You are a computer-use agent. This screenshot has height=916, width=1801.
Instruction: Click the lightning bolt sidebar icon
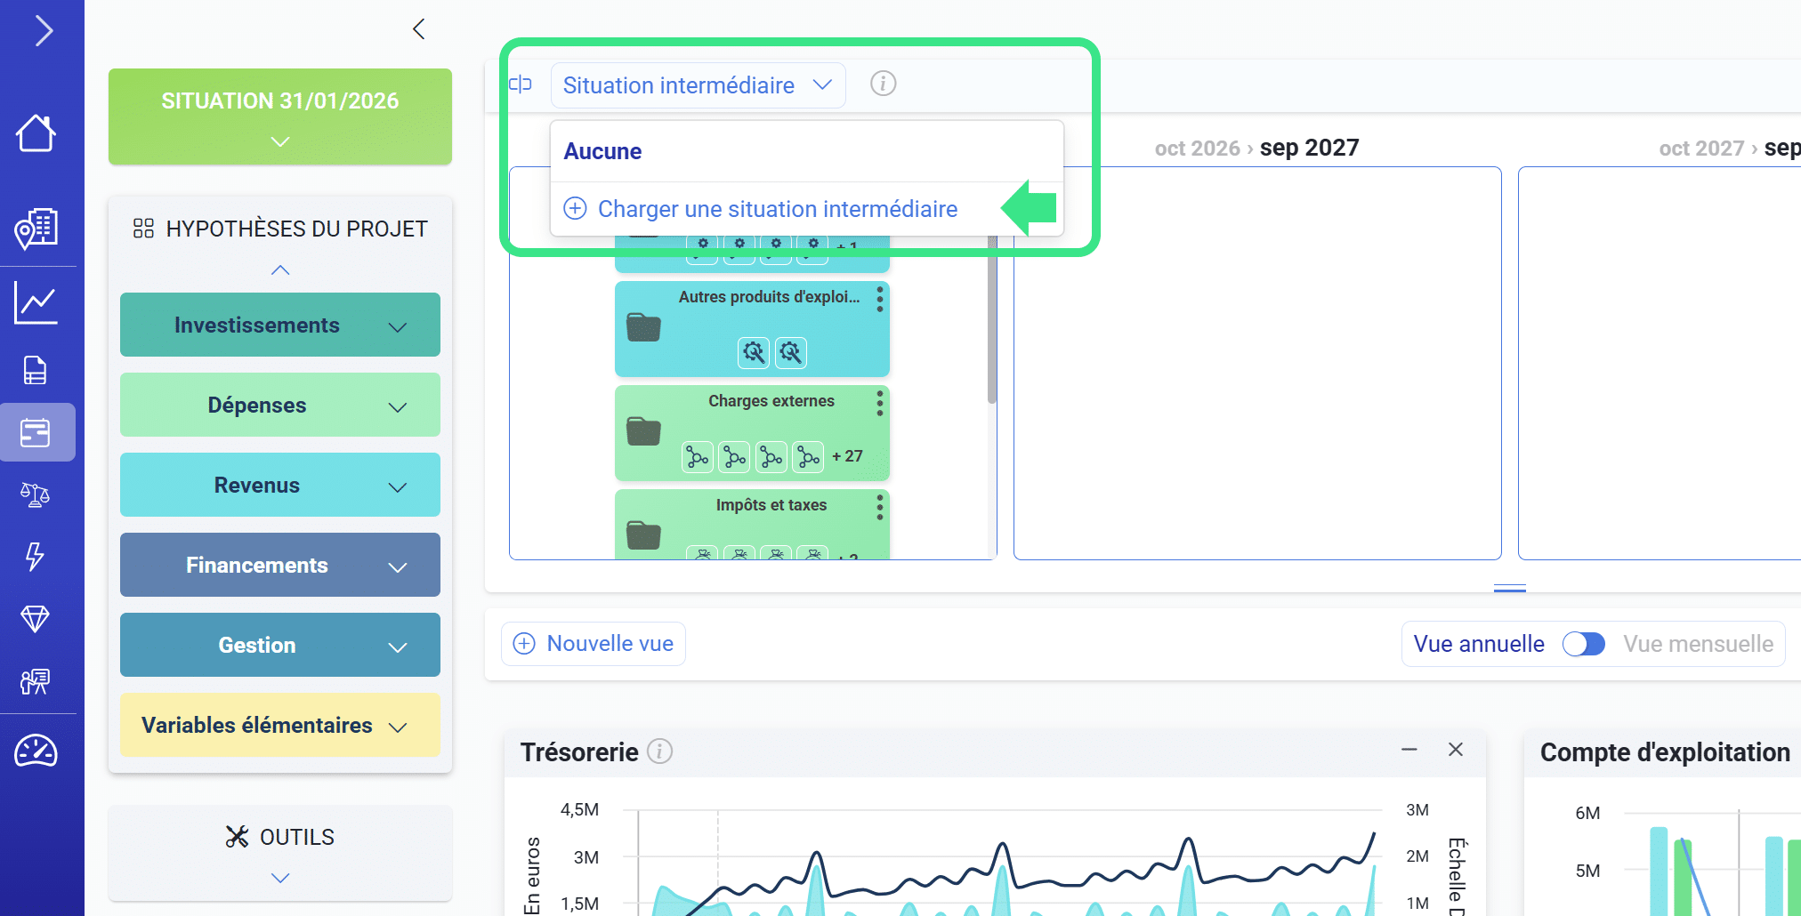pos(36,557)
